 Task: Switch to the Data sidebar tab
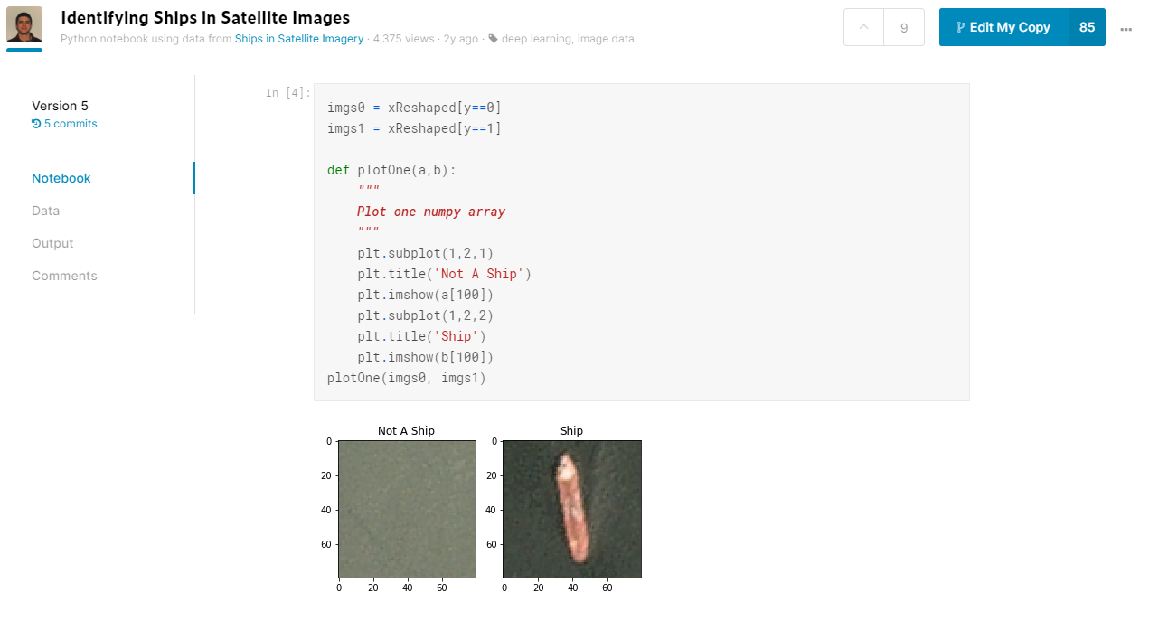[x=45, y=211]
